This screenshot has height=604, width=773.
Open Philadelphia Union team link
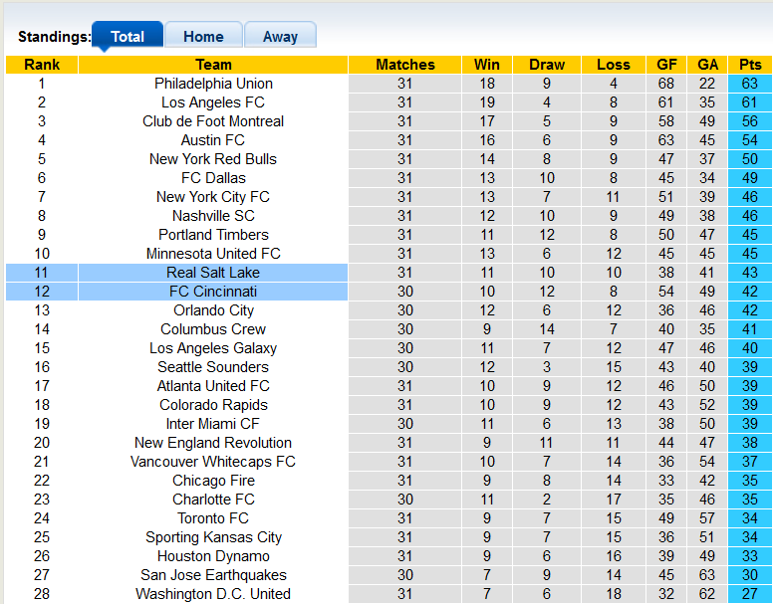213,84
